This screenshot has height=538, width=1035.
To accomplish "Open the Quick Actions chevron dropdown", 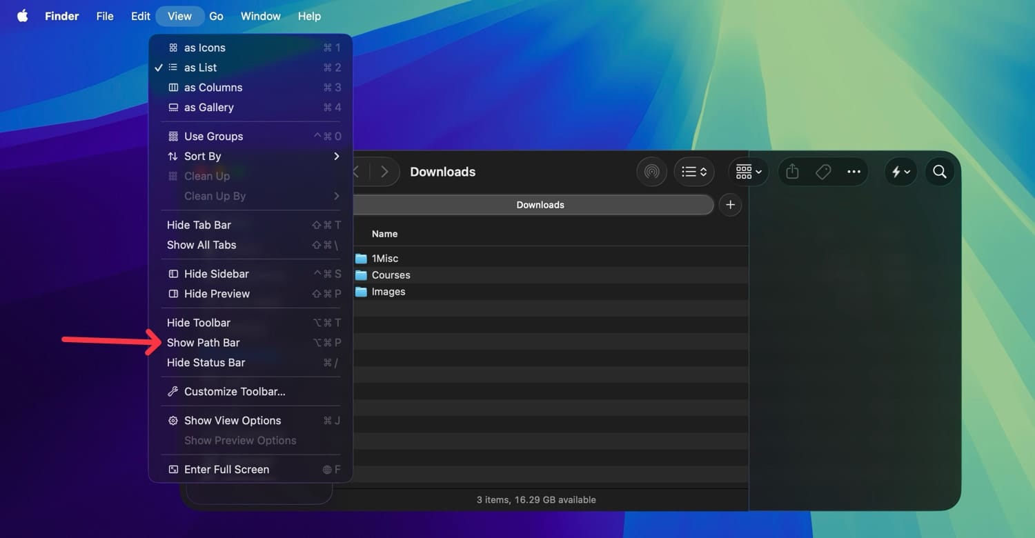I will (x=908, y=171).
